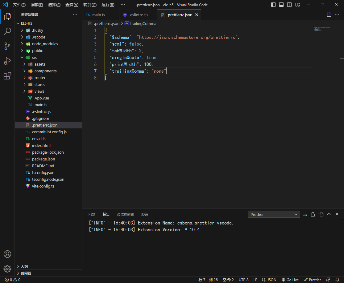Open the Accounts menu icon
Screen dimensions: 344x283
click(x=7, y=254)
